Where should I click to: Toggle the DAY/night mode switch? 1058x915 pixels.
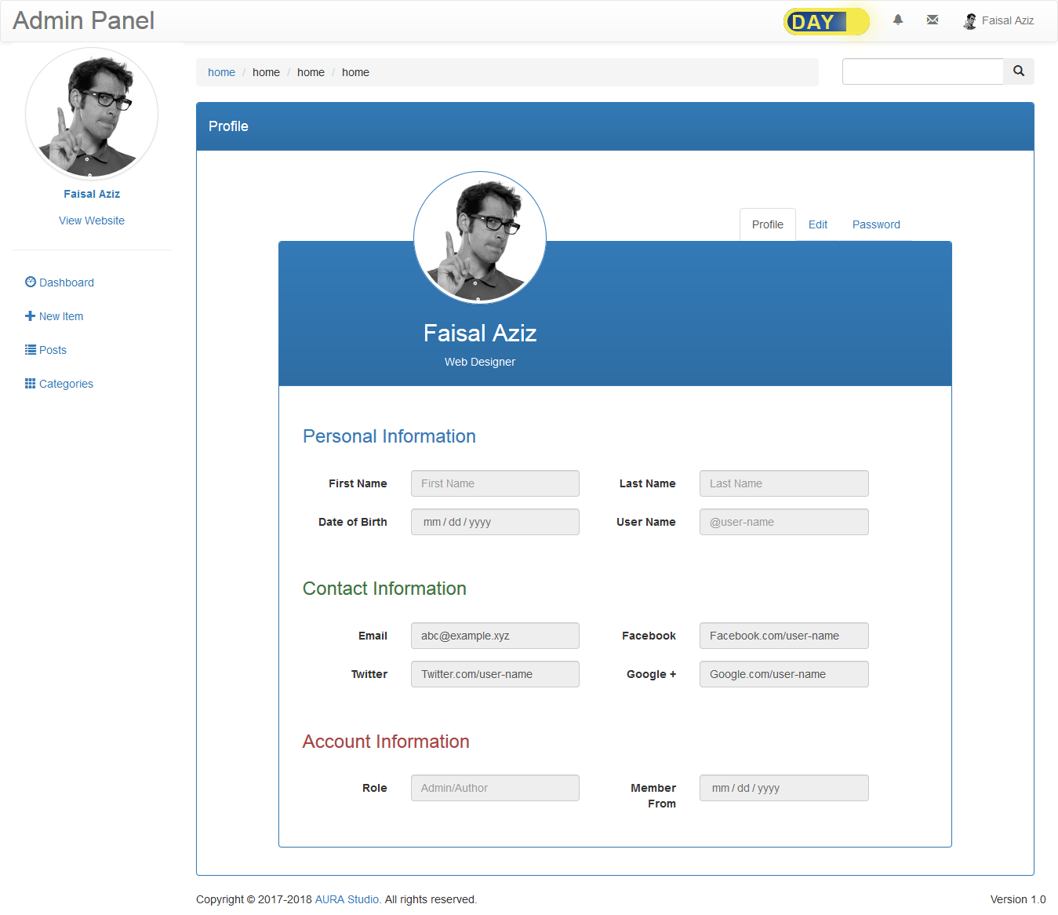pyautogui.click(x=825, y=21)
